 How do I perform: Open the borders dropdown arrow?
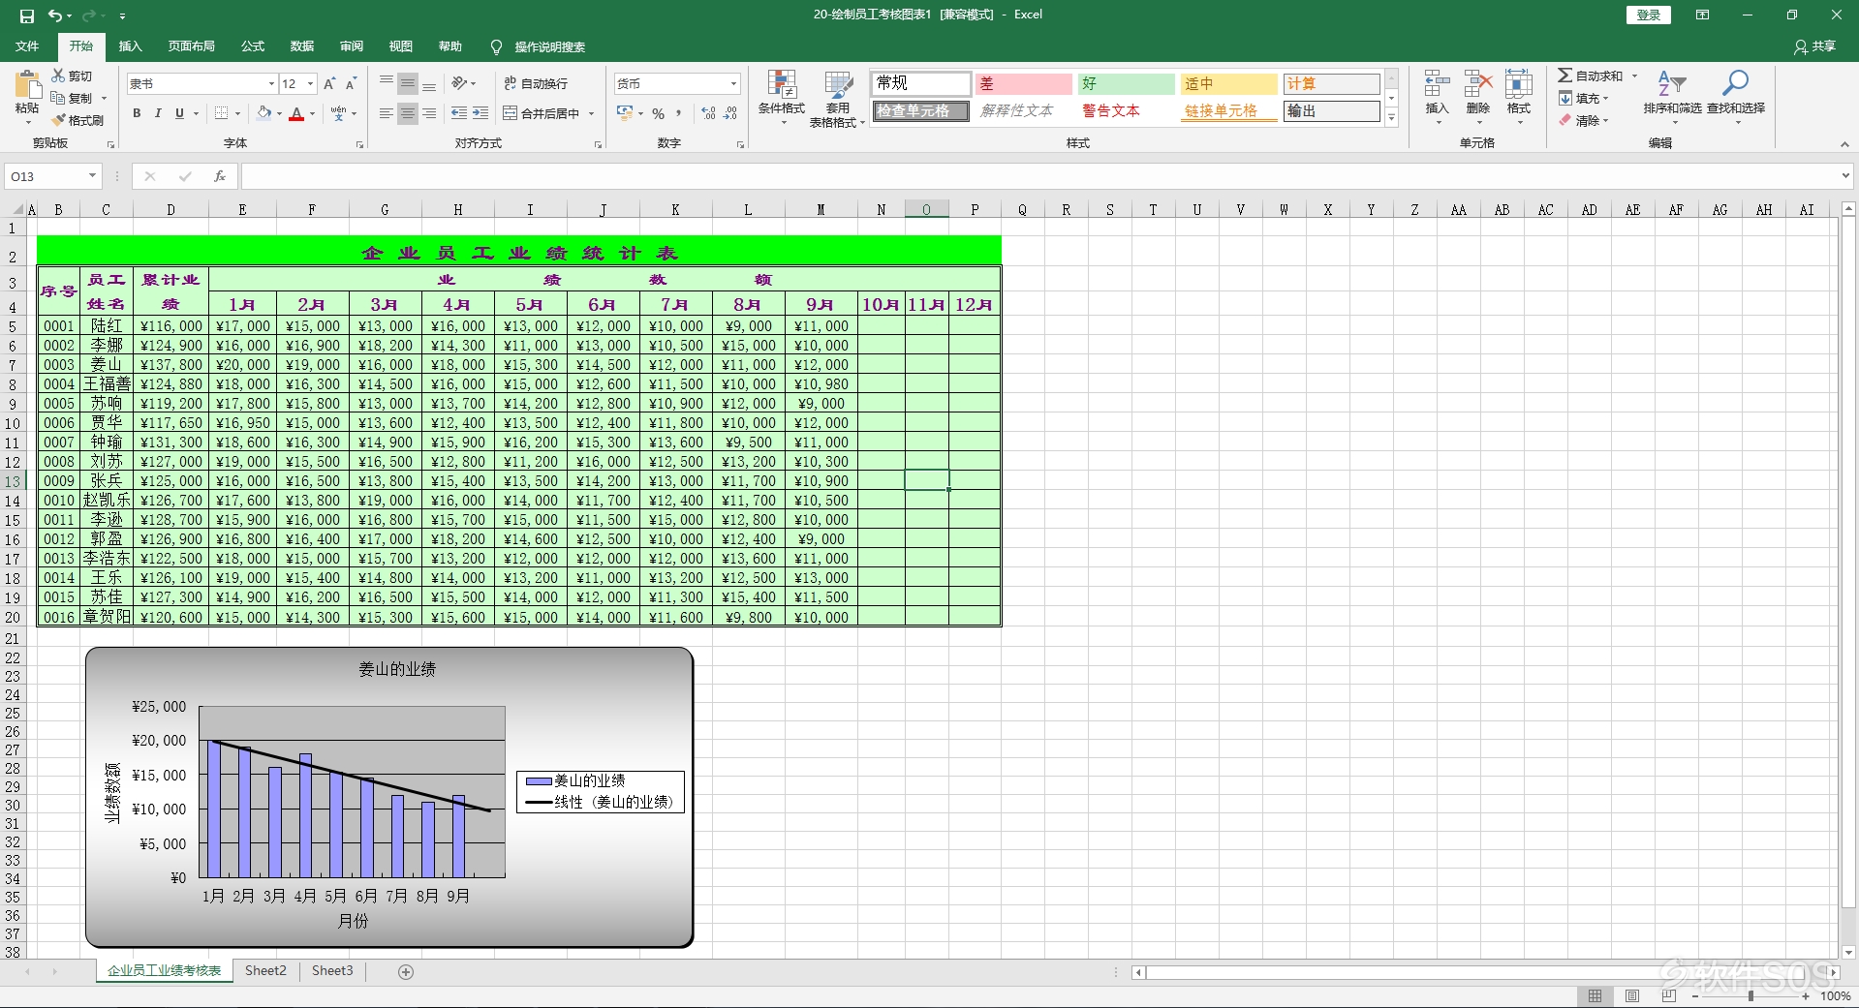pos(237,113)
